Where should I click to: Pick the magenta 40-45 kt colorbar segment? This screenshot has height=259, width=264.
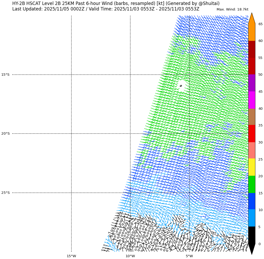click(x=251, y=100)
